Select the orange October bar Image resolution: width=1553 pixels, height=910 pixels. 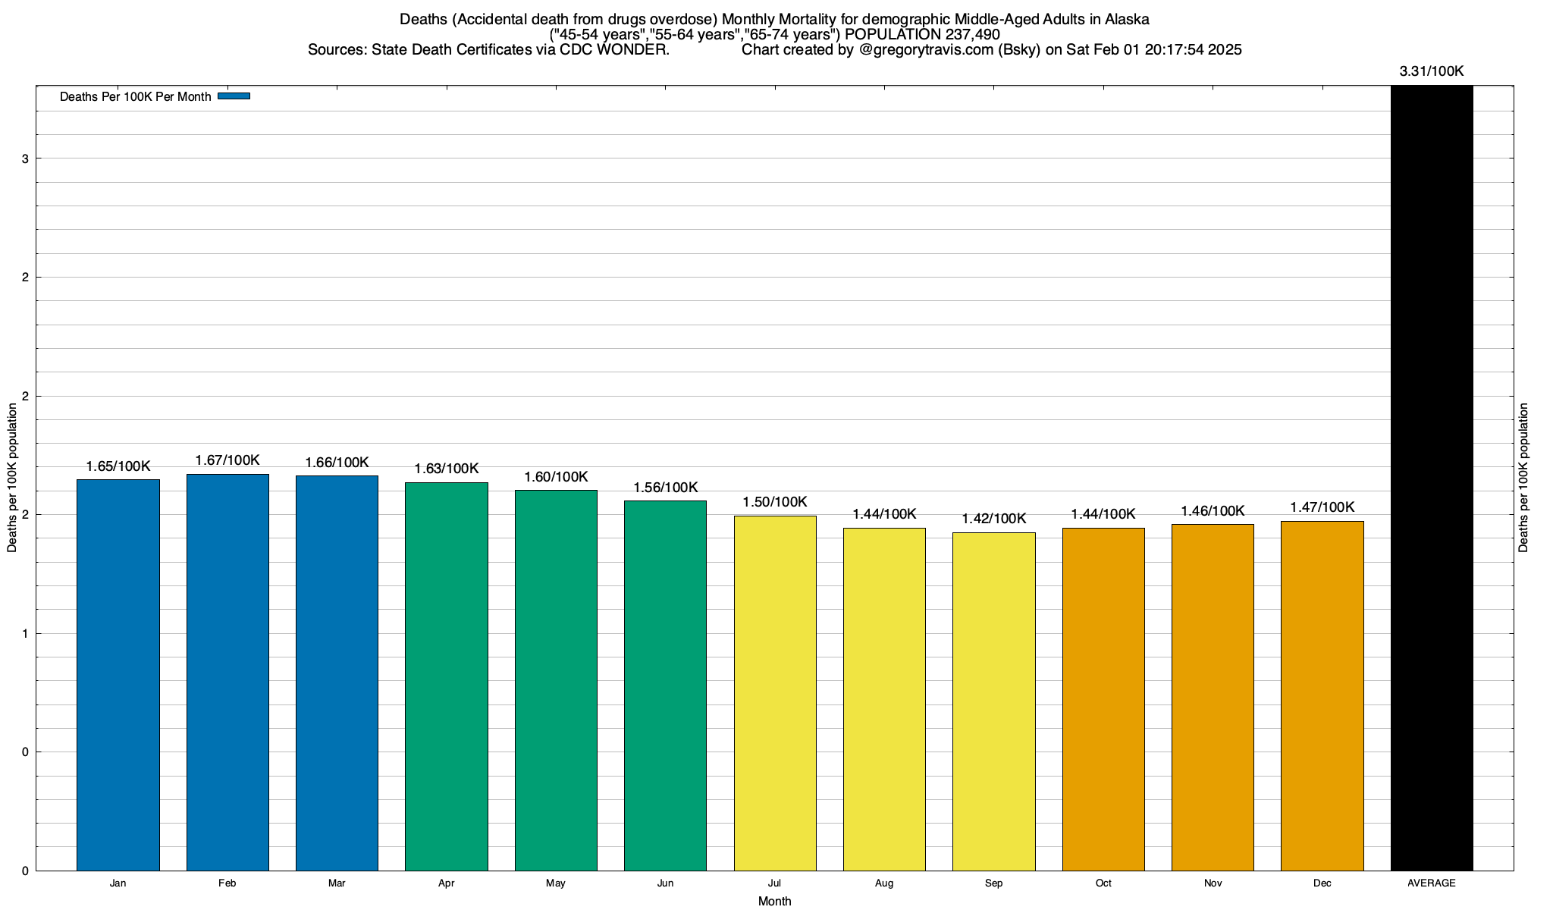(x=1103, y=699)
